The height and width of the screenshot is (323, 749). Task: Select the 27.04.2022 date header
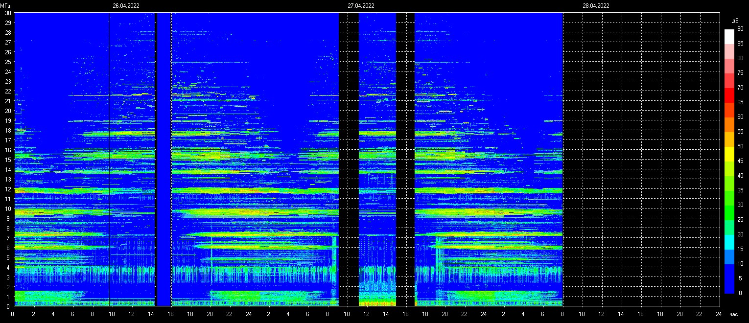[x=361, y=6]
